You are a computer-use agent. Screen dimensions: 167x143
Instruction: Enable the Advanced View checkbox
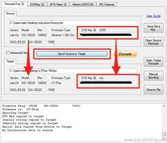8,53
